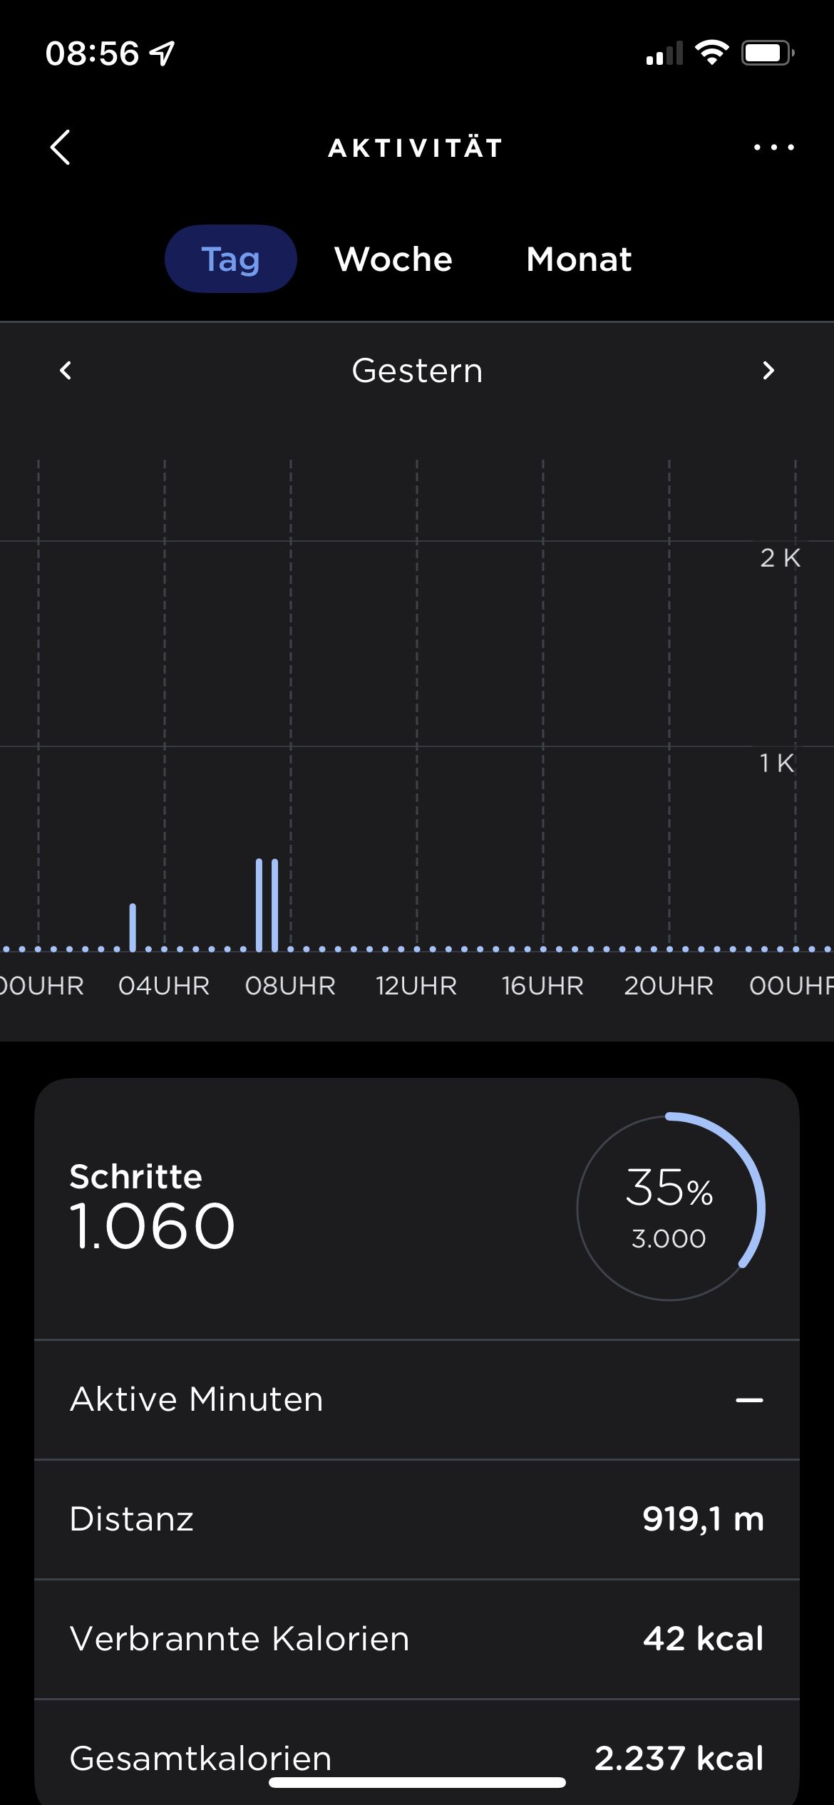The image size is (834, 1805).
Task: Tap the cellular signal bars icon
Action: [664, 53]
